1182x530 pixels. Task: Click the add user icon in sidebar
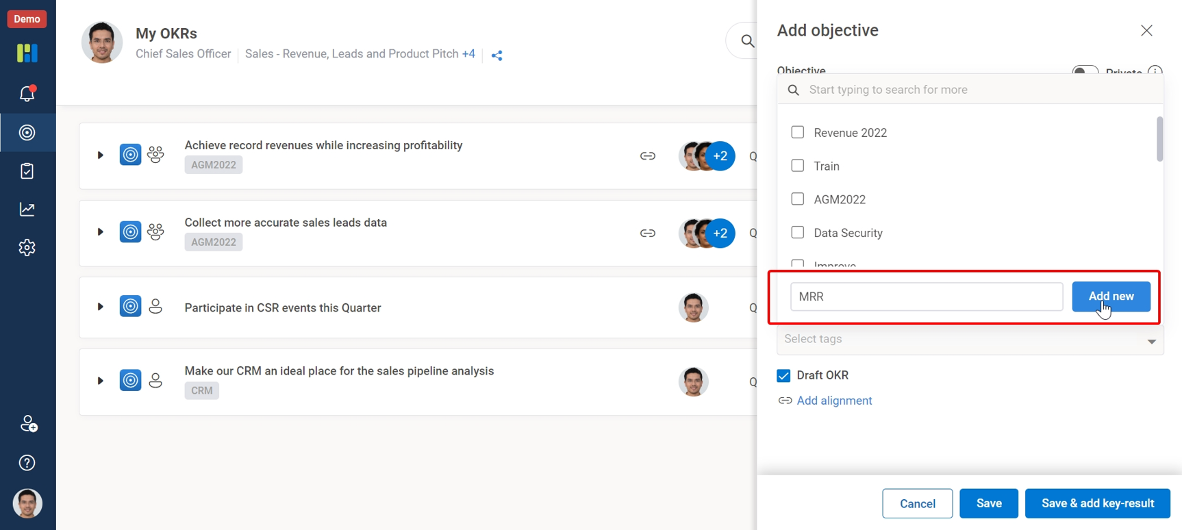[28, 424]
